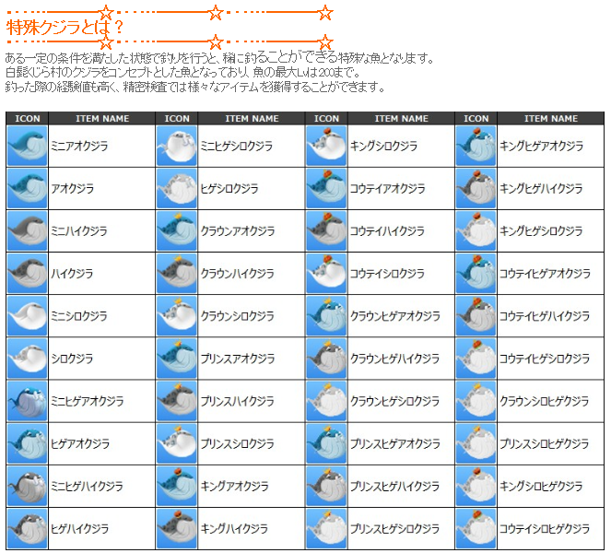Screen dimensions: 611x553
Task: Select the ハイクジラ gray whale icon
Action: [27, 274]
